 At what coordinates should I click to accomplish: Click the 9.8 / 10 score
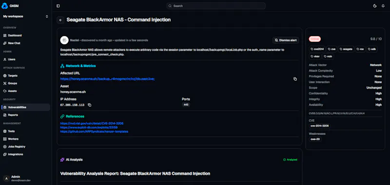click(x=376, y=39)
